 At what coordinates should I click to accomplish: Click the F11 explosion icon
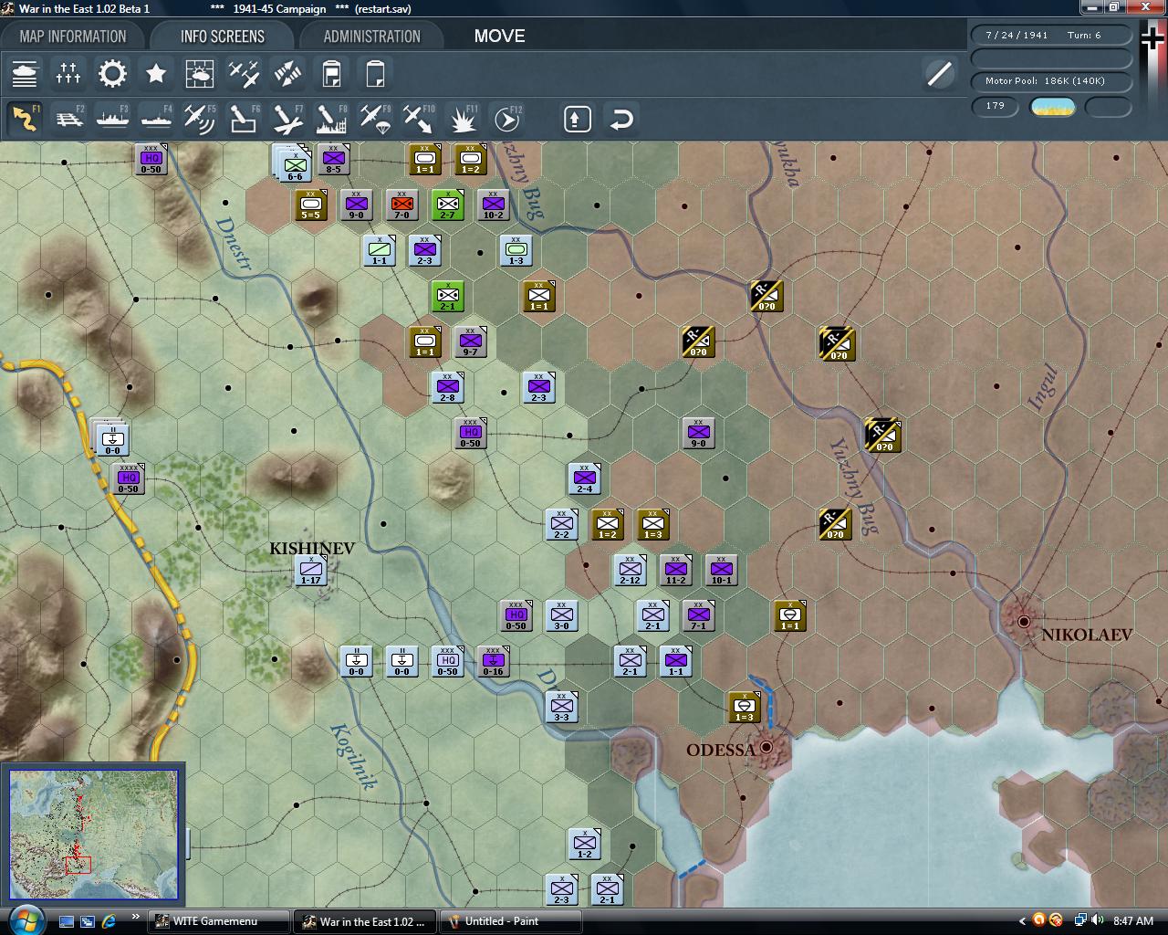point(464,119)
